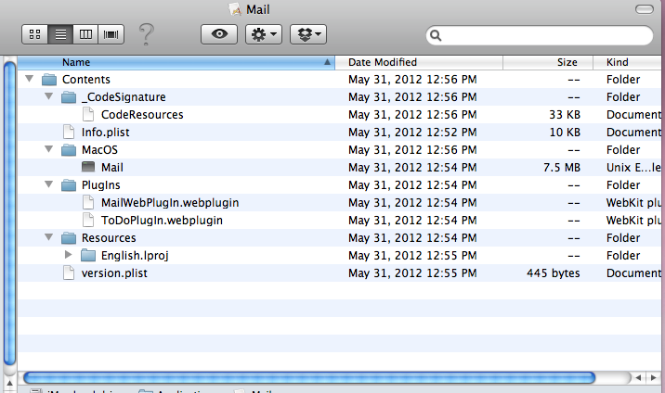Switch to column view
665x393 pixels.
85,34
